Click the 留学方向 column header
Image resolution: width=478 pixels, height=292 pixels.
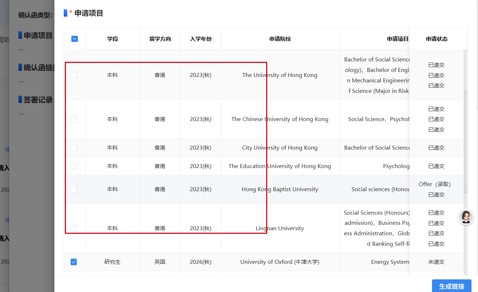point(160,39)
